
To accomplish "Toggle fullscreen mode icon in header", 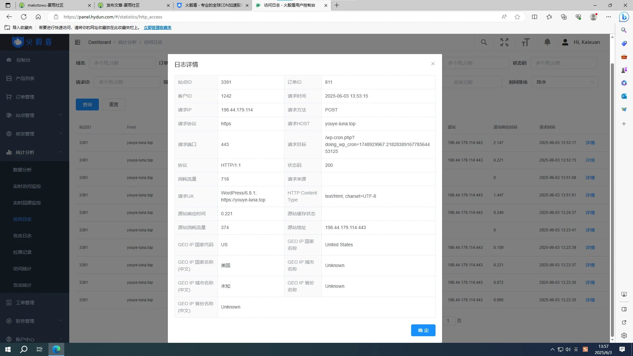I will (x=504, y=42).
